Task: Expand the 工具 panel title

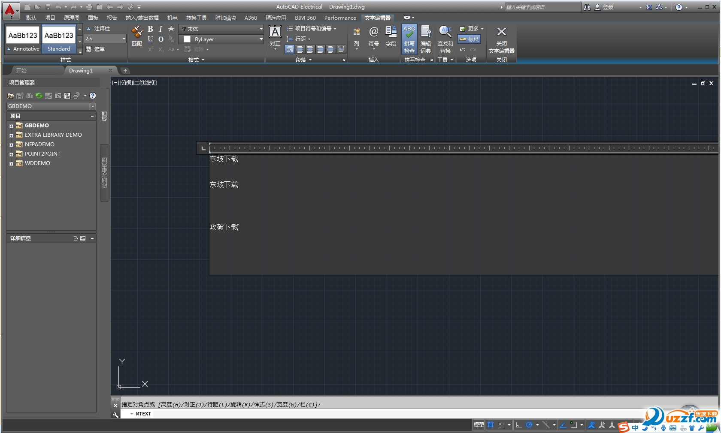Action: pos(445,60)
